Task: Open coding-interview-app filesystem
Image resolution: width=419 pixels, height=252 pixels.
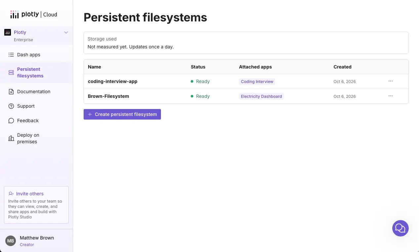Action: click(112, 81)
